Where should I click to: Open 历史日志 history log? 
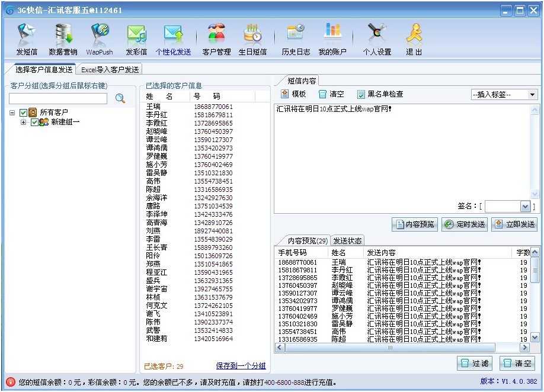pos(296,40)
